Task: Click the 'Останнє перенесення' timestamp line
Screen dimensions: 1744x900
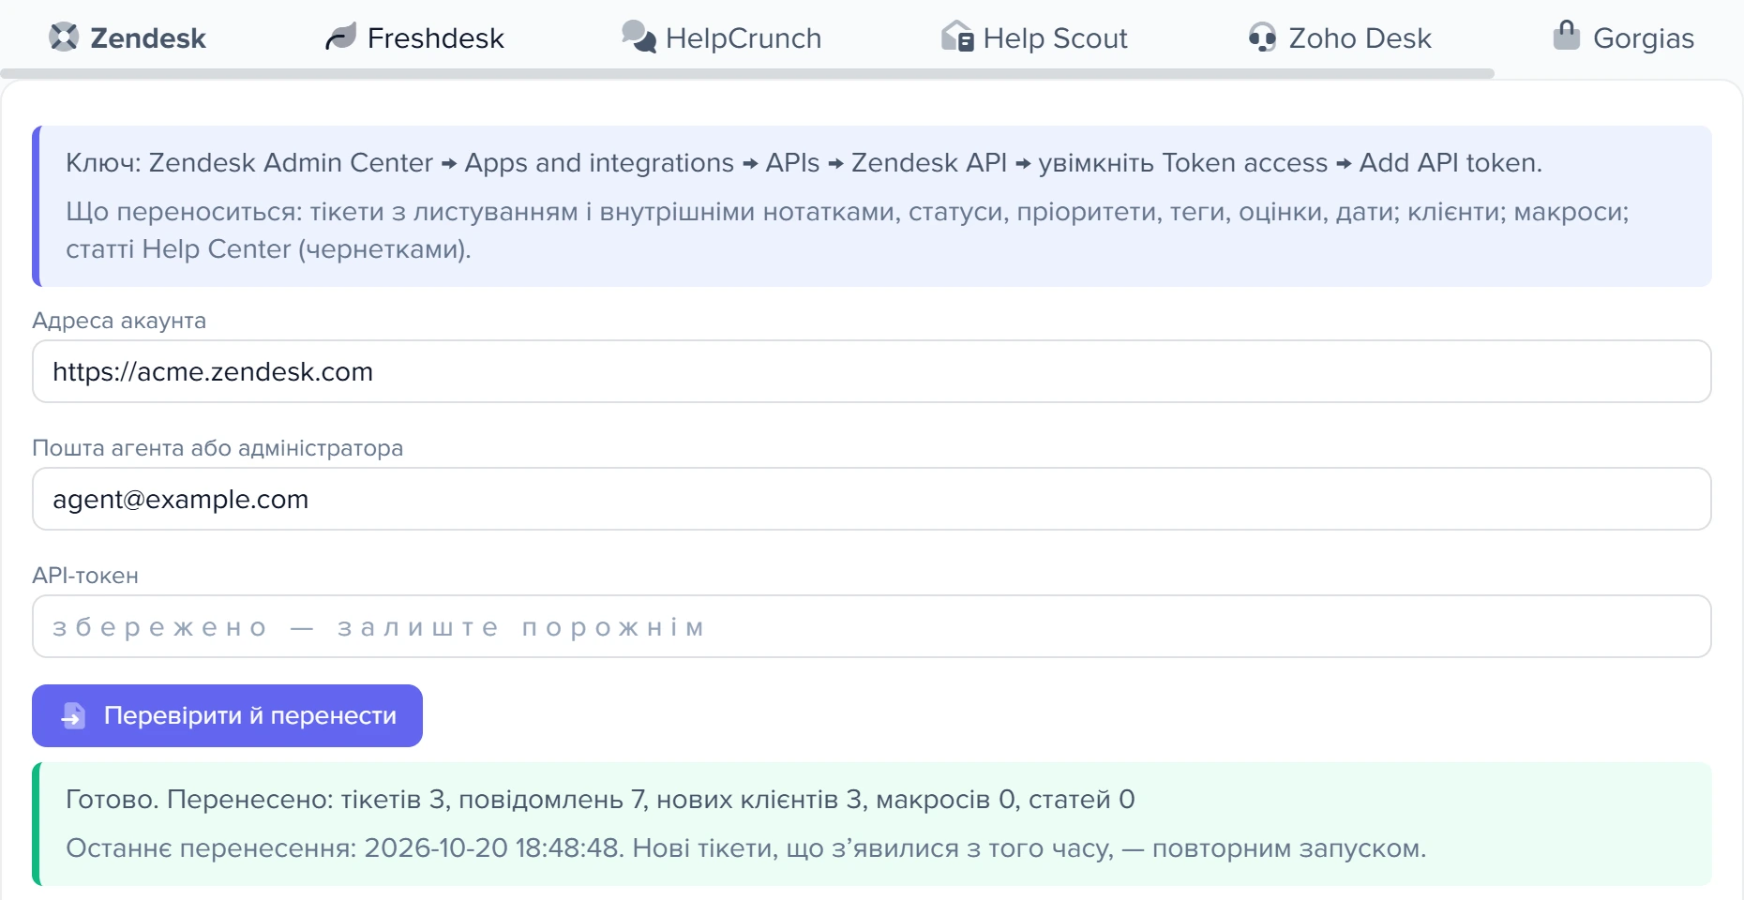Action: tap(745, 847)
